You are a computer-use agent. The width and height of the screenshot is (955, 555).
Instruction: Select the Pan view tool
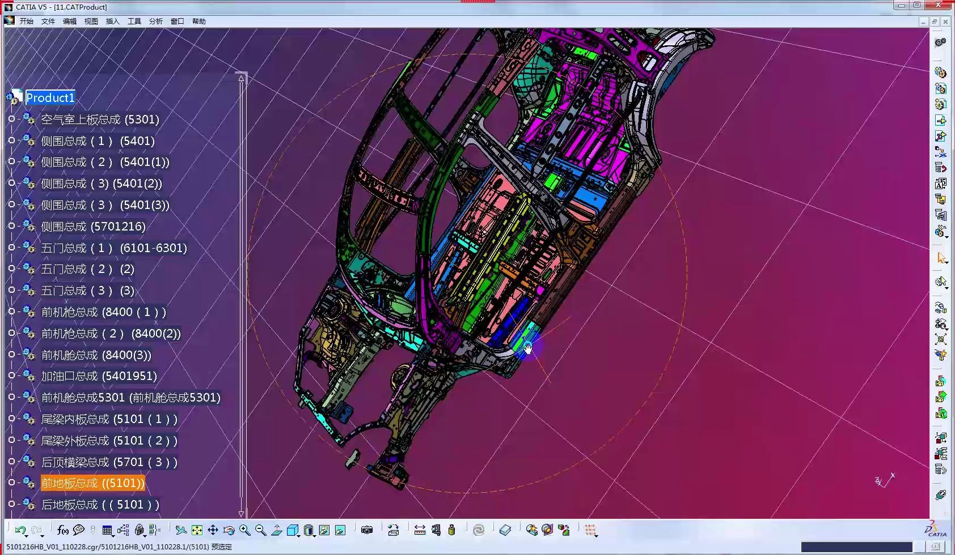coord(213,530)
